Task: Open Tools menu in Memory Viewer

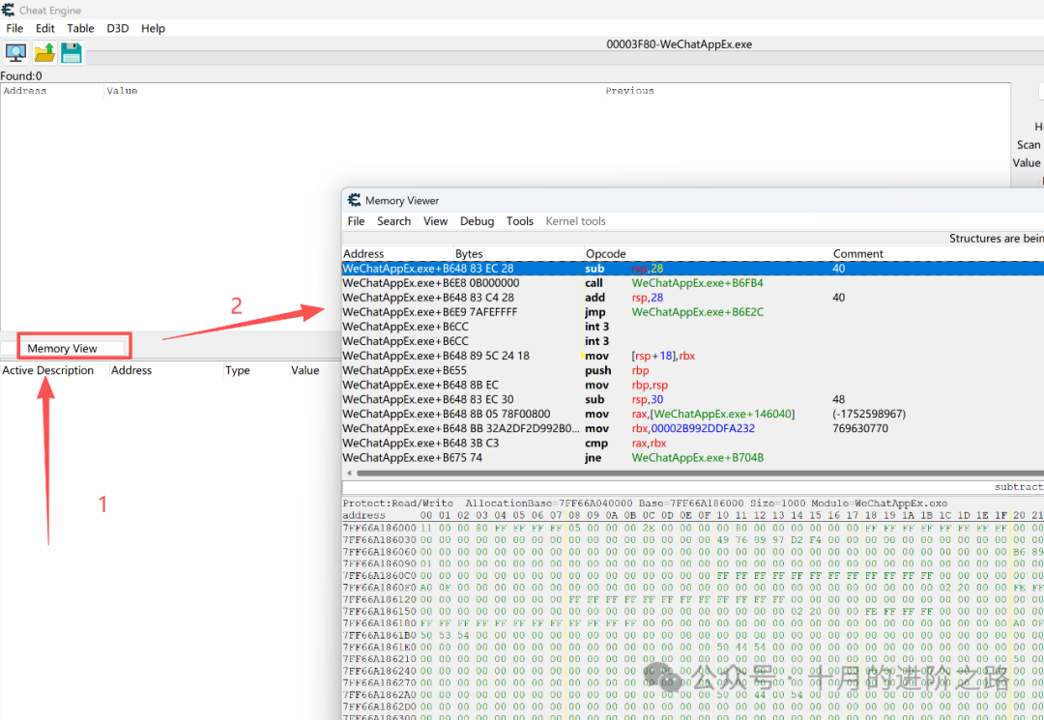Action: click(519, 221)
